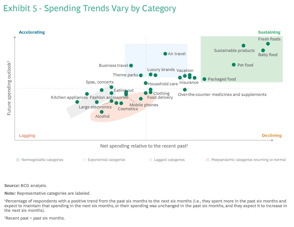Click the Future spending outlook axis title
The image size is (294, 227).
point(8,88)
